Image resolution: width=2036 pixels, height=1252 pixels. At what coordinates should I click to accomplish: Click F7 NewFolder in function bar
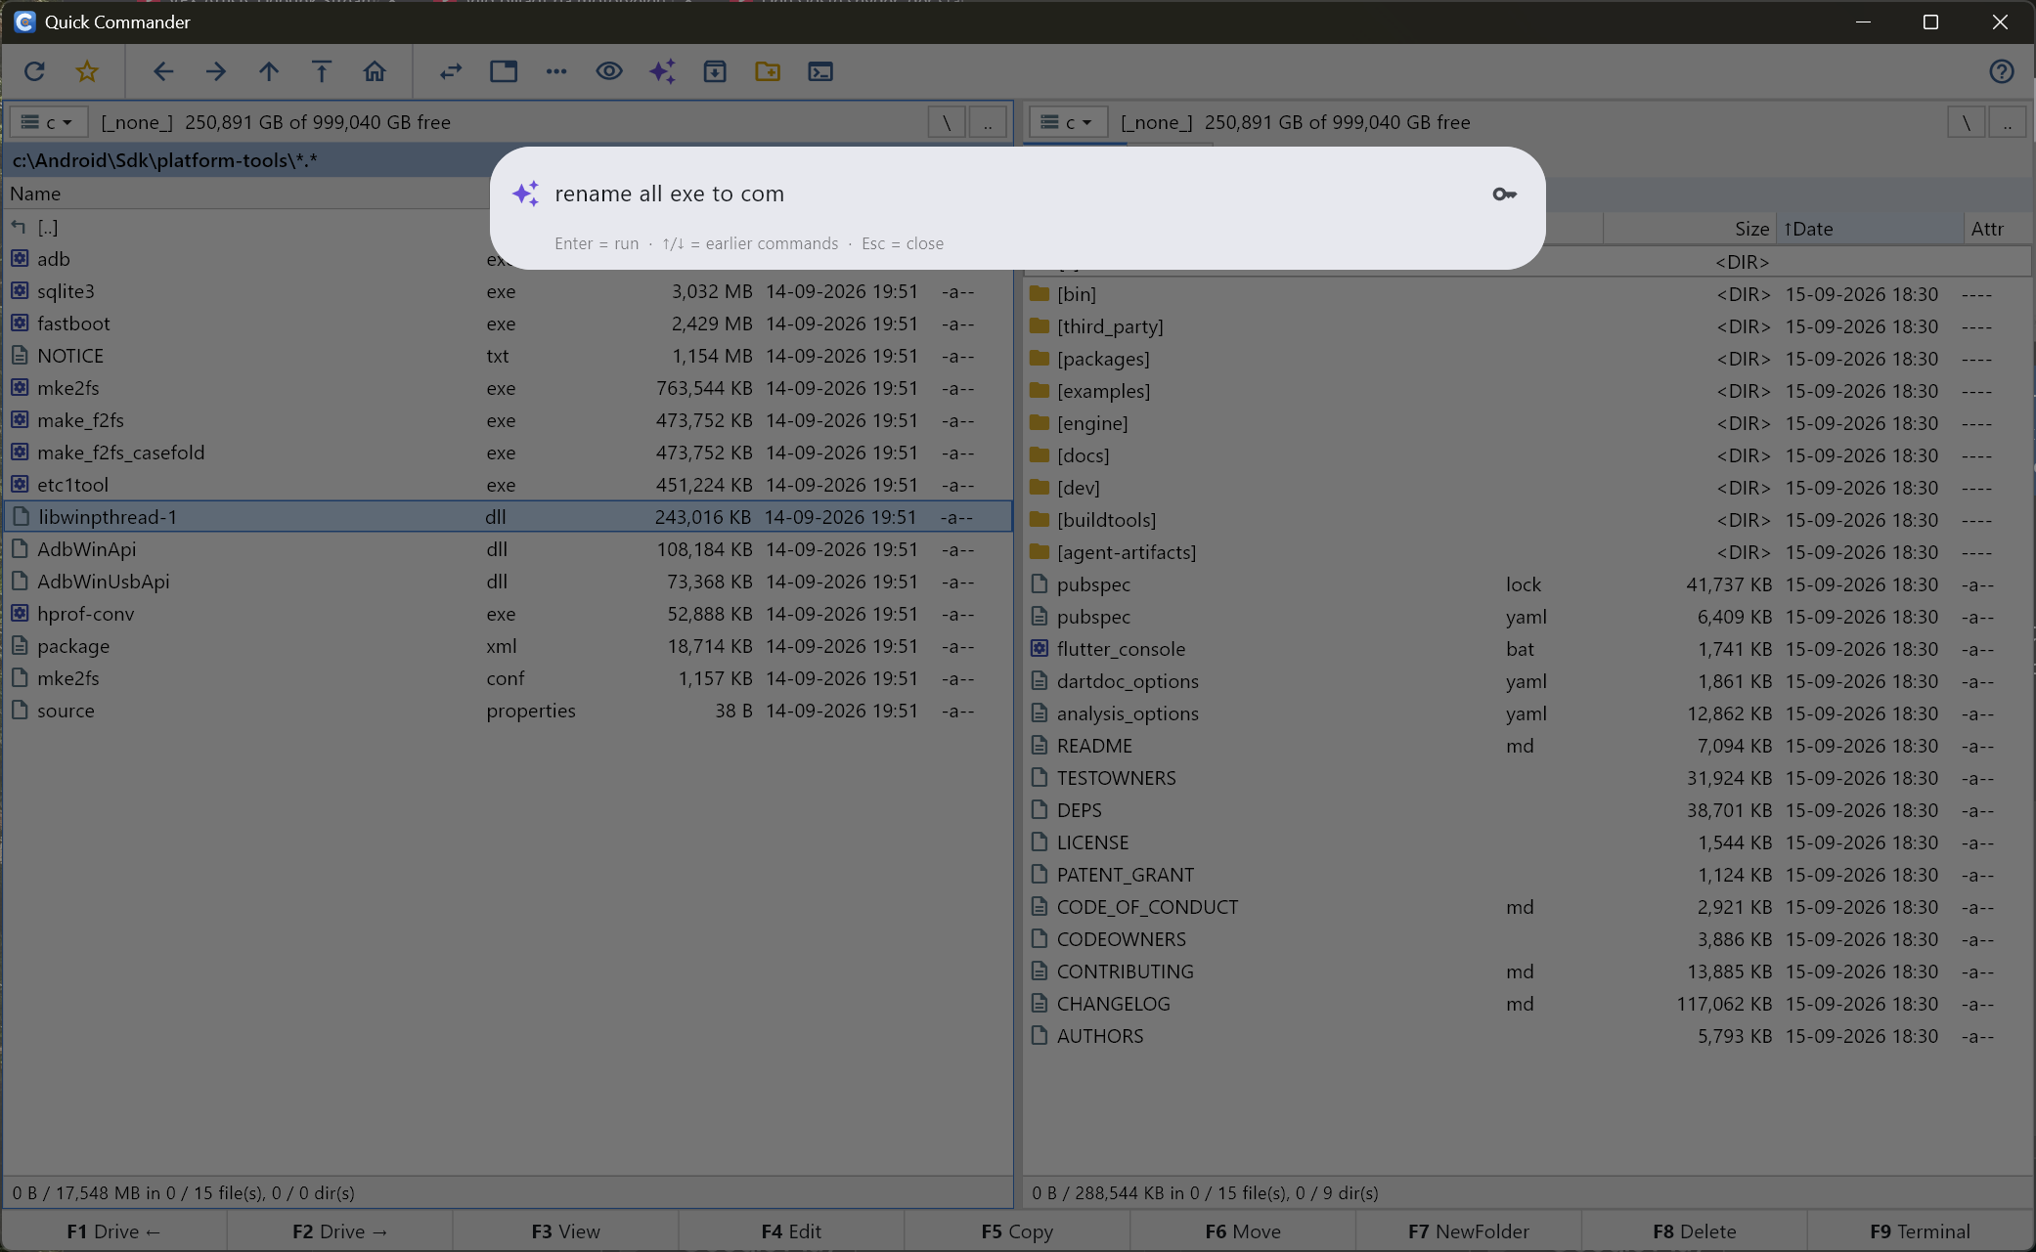1469,1231
